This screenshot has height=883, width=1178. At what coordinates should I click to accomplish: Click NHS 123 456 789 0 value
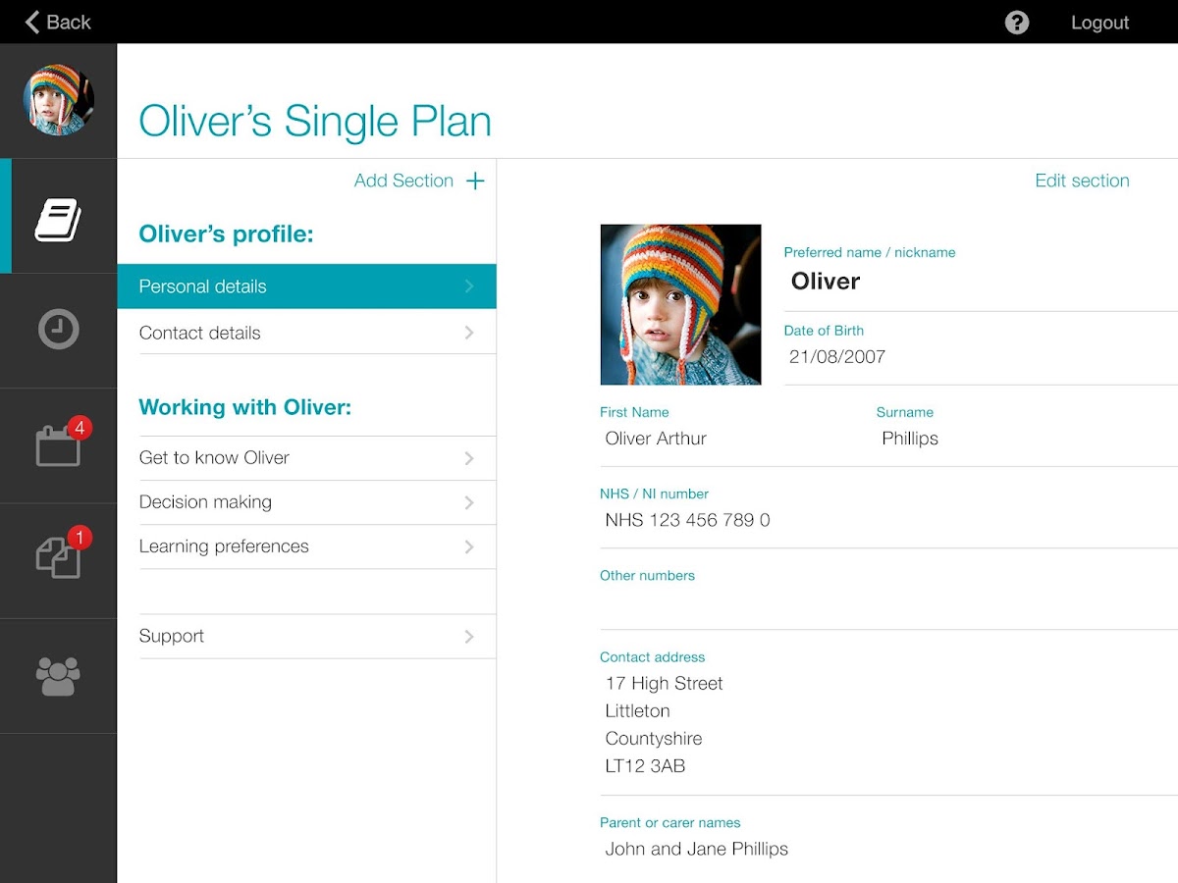click(x=687, y=520)
